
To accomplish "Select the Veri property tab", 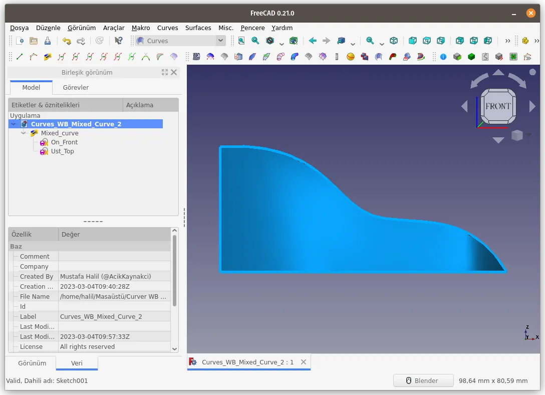I will 77,363.
